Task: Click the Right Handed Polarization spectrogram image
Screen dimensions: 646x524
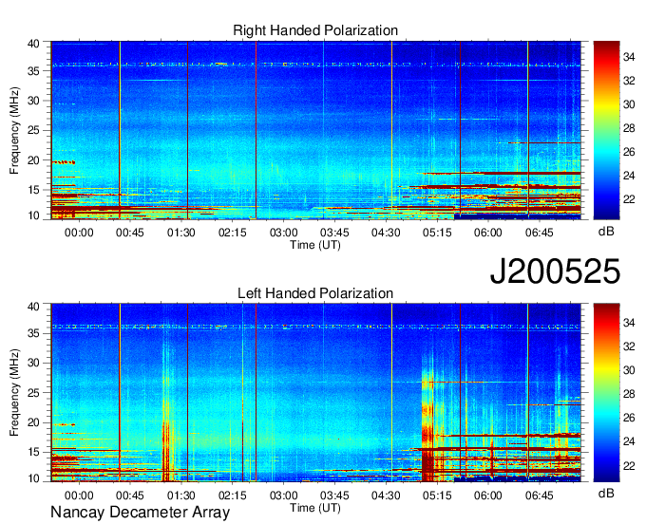Action: 316,130
